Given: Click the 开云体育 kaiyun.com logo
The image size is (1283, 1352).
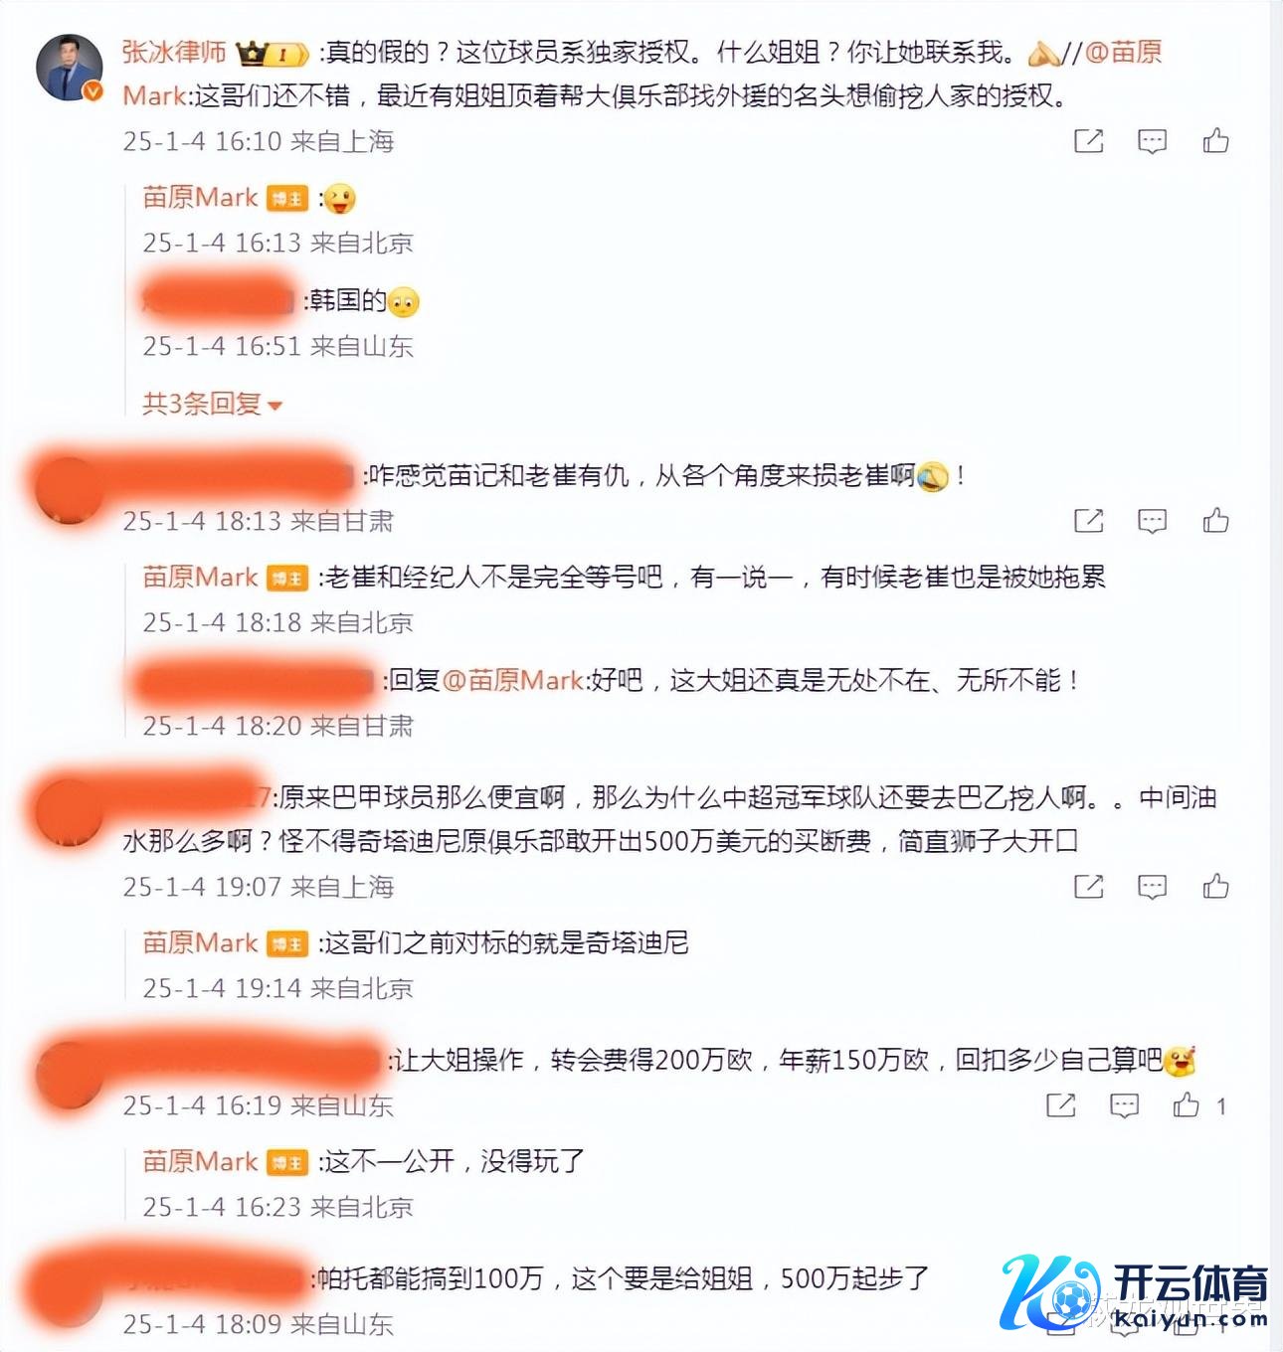Looking at the screenshot, I should click(x=1135, y=1293).
